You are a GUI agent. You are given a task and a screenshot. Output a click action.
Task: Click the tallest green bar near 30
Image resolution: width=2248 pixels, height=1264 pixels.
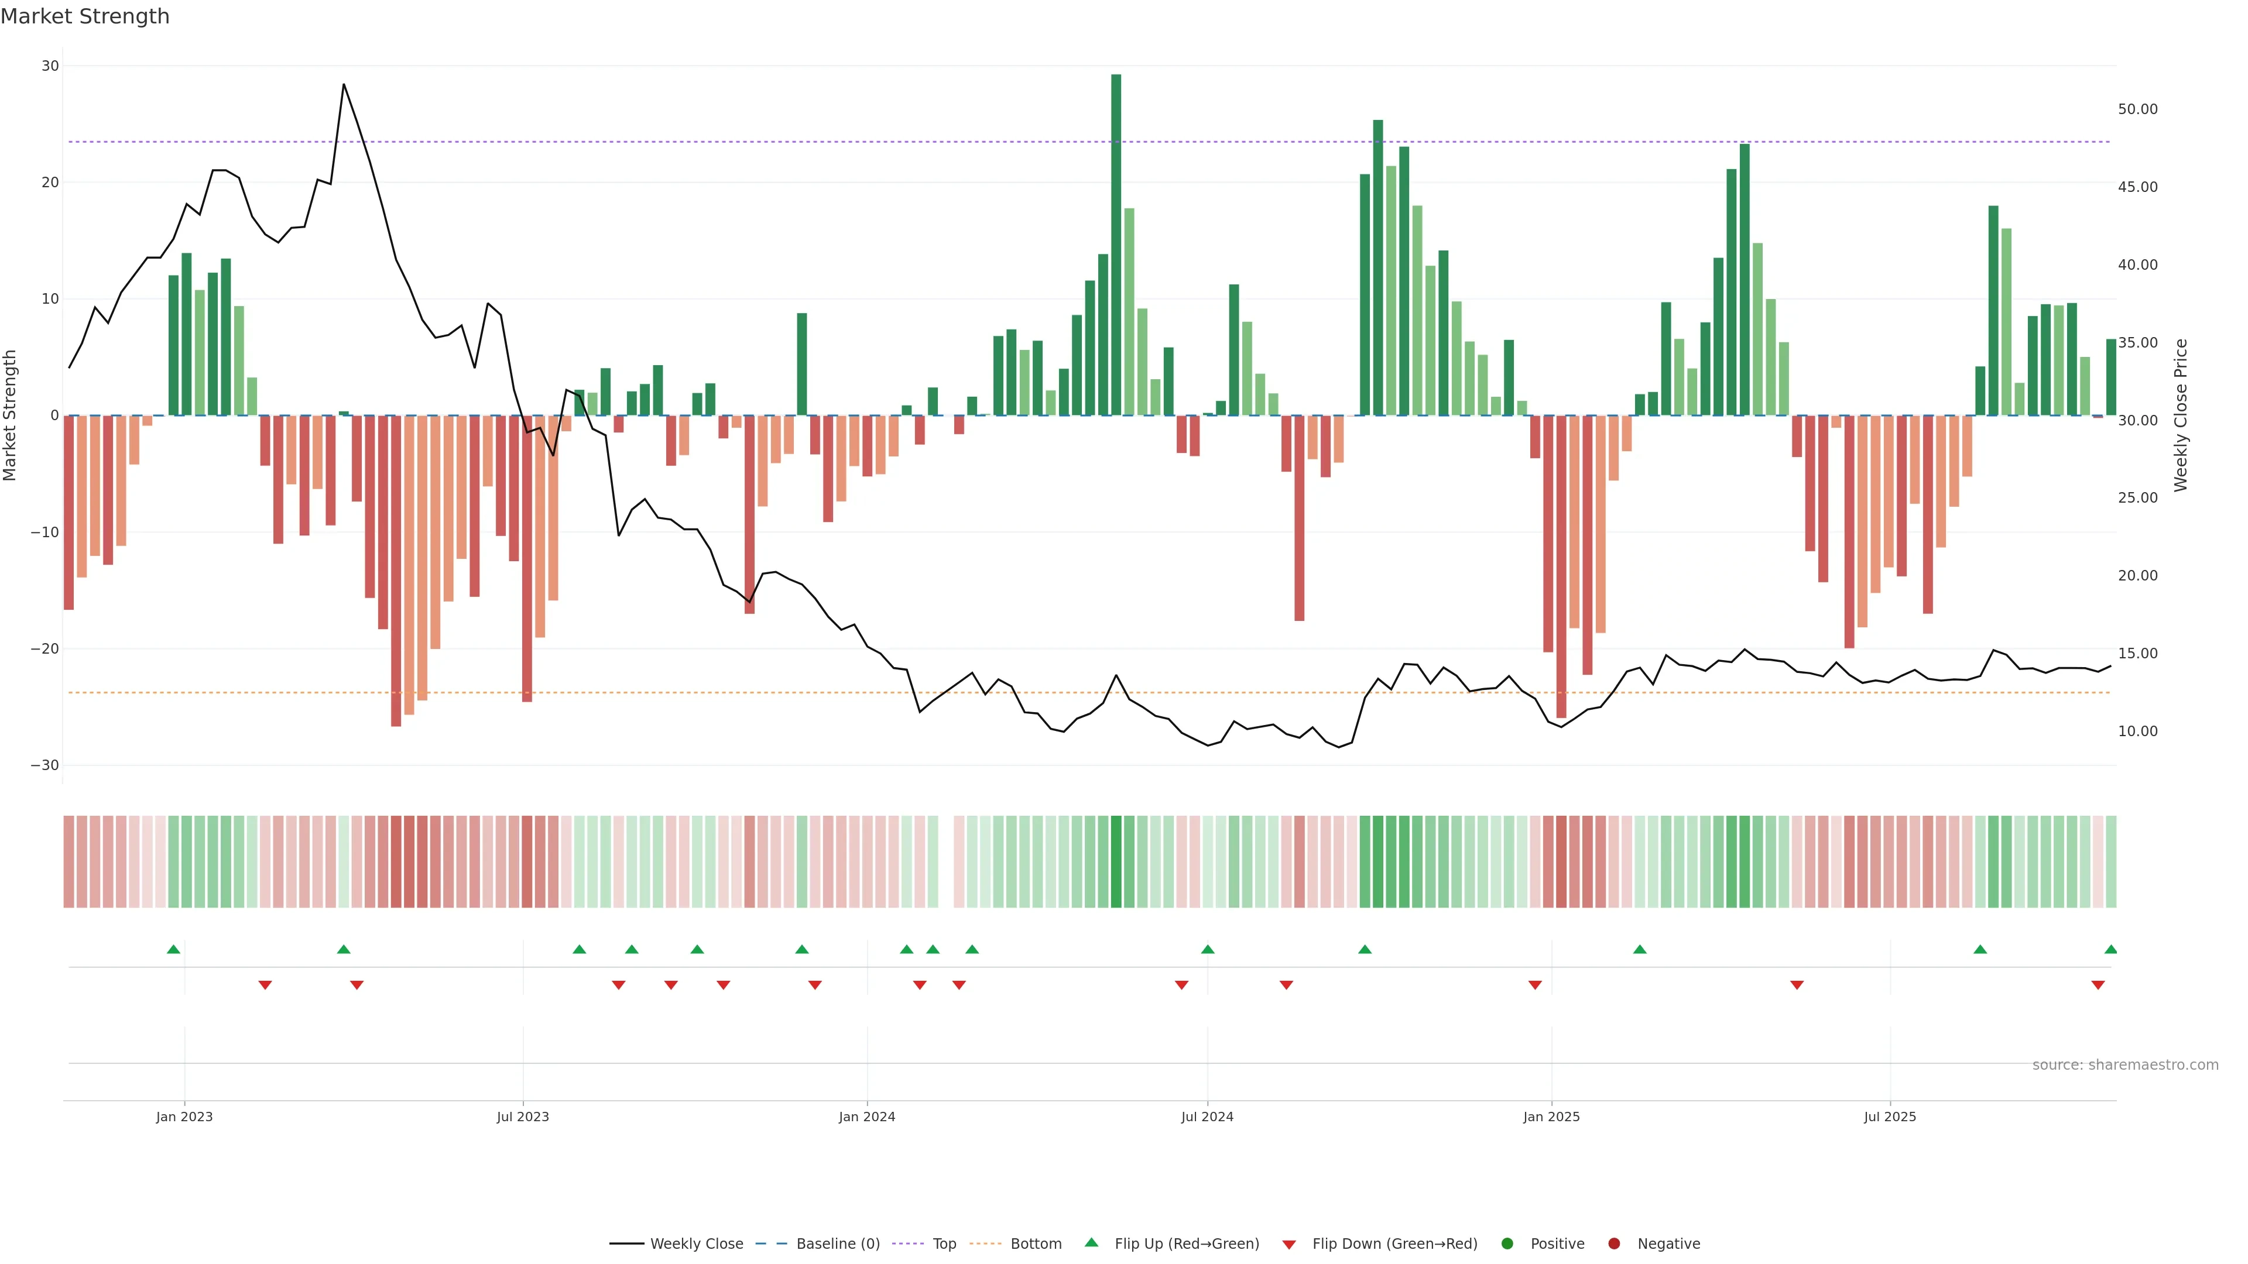(x=1116, y=244)
